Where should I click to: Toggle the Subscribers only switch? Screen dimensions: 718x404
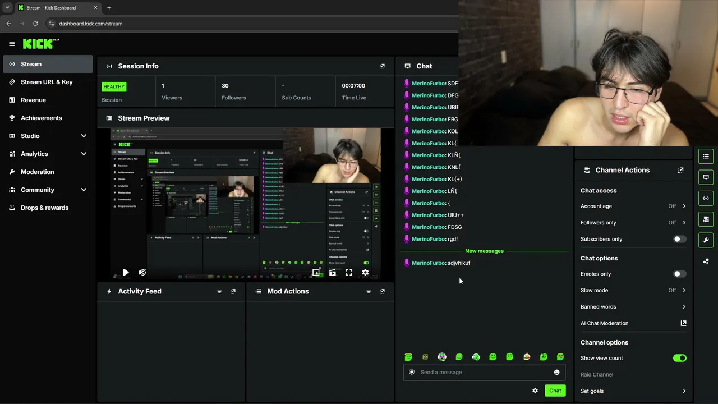pos(679,239)
